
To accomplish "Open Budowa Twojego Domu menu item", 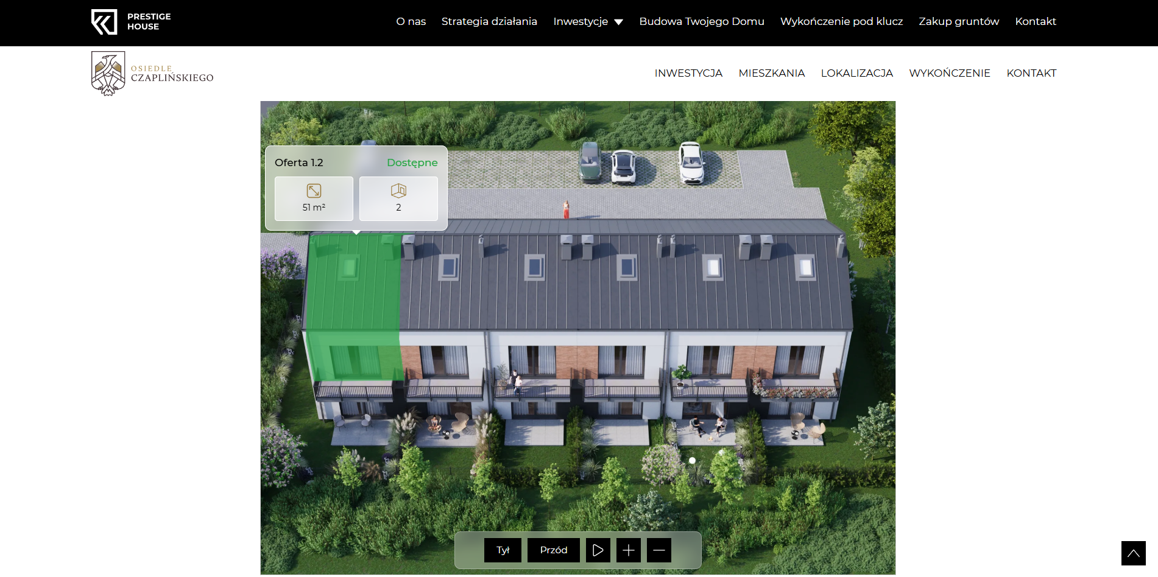I will 702,21.
